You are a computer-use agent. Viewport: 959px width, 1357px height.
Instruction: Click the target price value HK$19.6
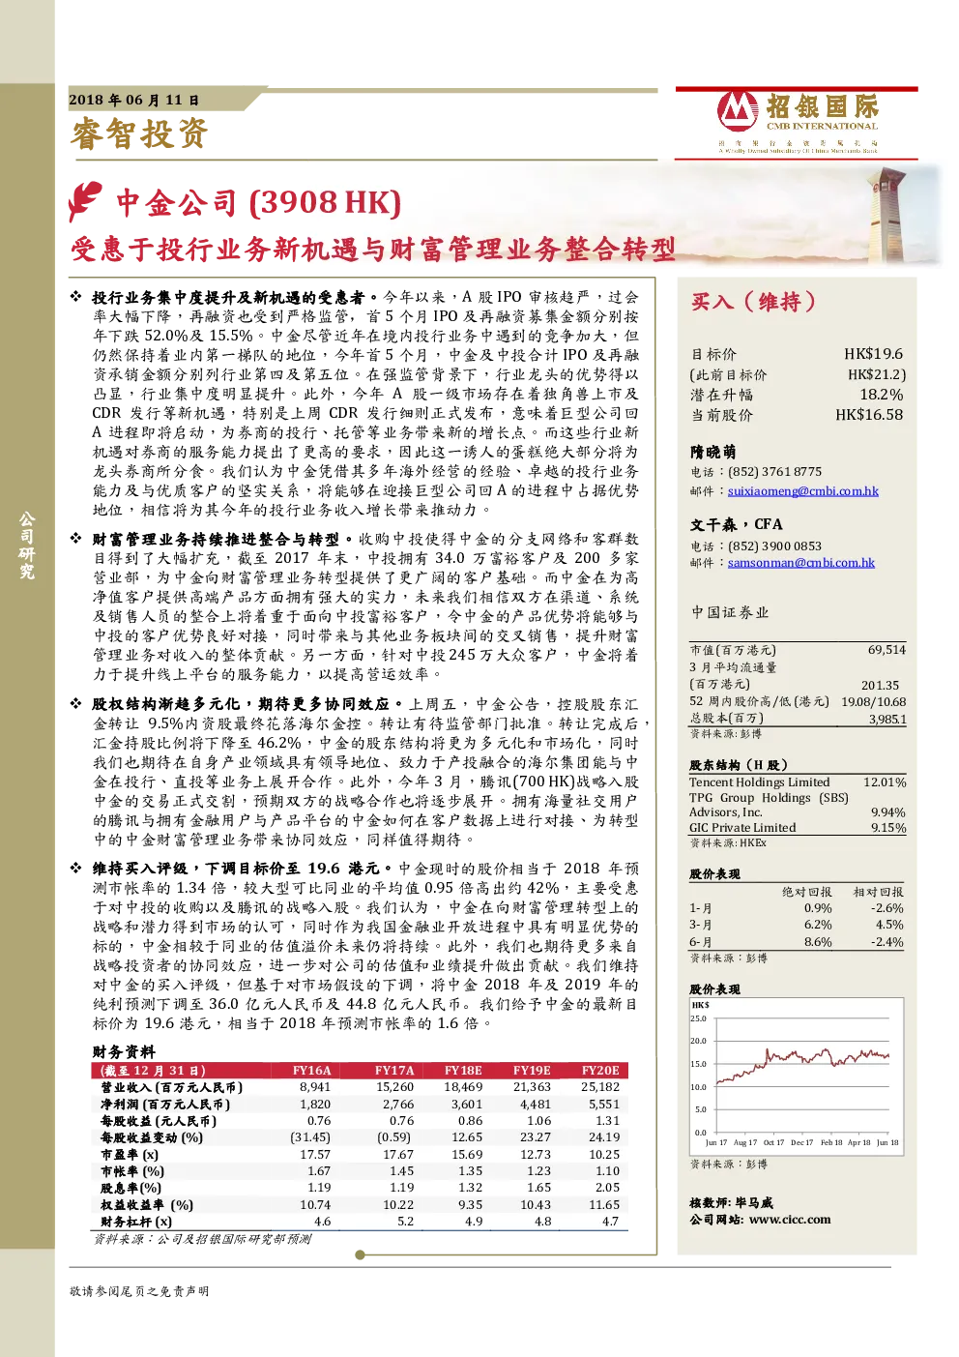coord(873,354)
